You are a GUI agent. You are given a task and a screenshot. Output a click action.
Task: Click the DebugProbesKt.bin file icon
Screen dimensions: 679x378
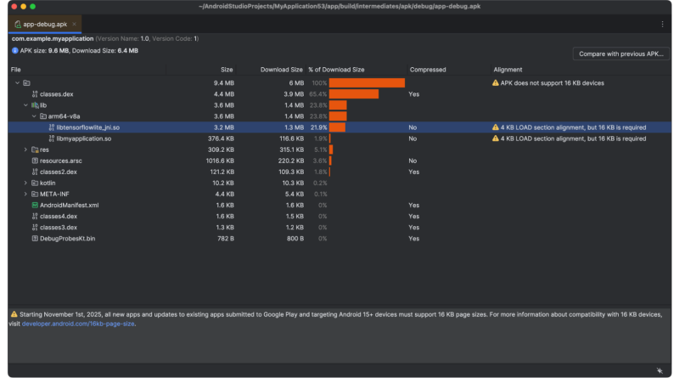[35, 239]
